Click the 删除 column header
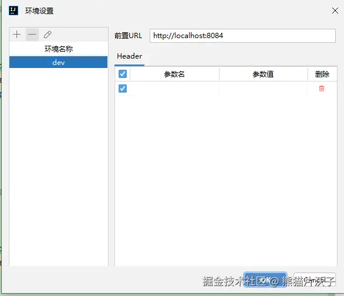This screenshot has width=344, height=296. click(x=322, y=74)
